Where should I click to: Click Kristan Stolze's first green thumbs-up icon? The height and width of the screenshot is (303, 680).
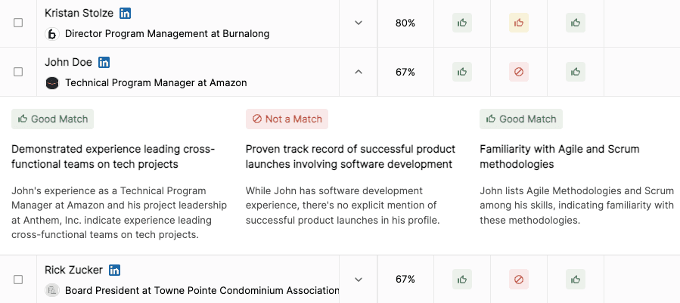[x=462, y=23]
